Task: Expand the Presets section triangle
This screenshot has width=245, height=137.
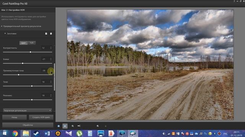Action: (x=5, y=33)
